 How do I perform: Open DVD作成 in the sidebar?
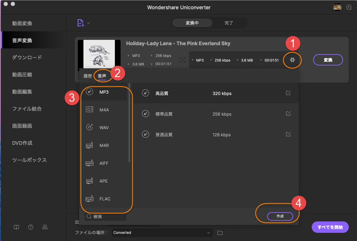tap(22, 143)
